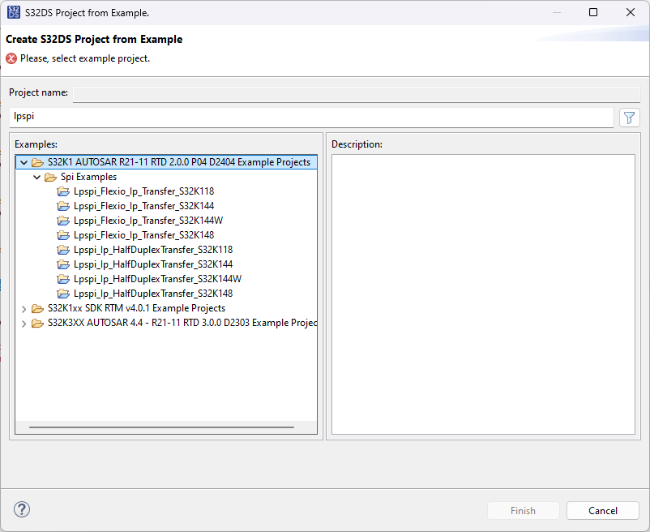Select S32K3XX AUTOSAR 4.4 Example Projects row
This screenshot has width=650, height=532.
(182, 323)
